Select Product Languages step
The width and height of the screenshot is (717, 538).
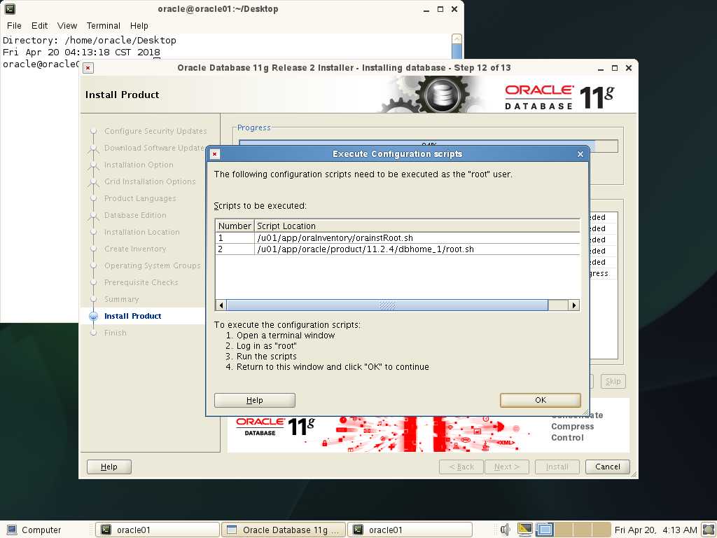point(140,198)
